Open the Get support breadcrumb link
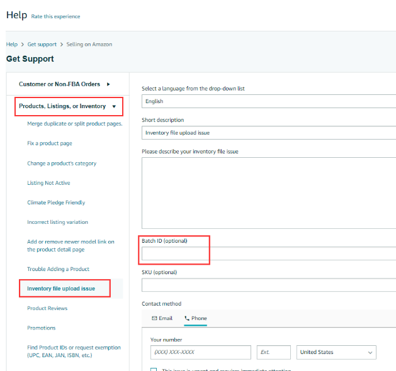The height and width of the screenshot is (371, 396). (42, 45)
